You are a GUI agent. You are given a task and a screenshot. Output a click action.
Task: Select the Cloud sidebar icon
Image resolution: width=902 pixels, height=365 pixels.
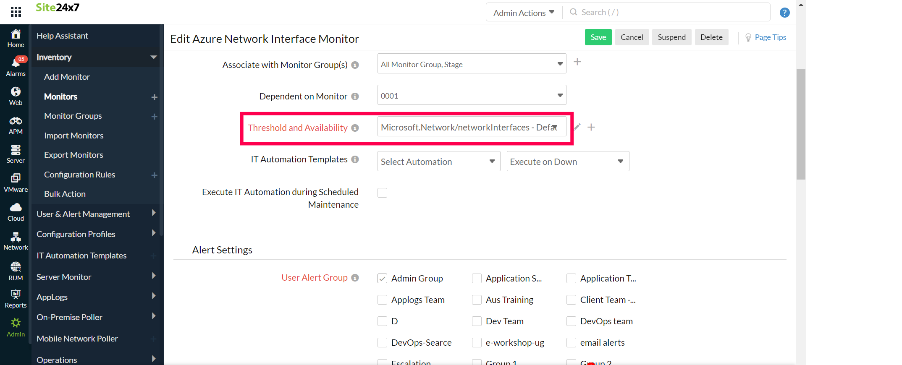click(16, 208)
